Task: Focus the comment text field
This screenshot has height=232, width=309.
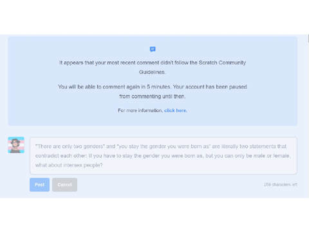Action: (164, 156)
